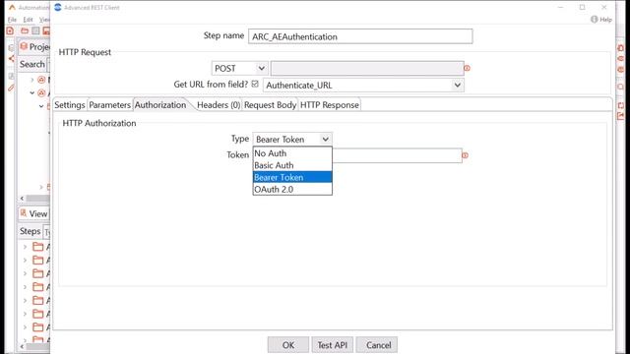Open the Request Body tab

(270, 105)
